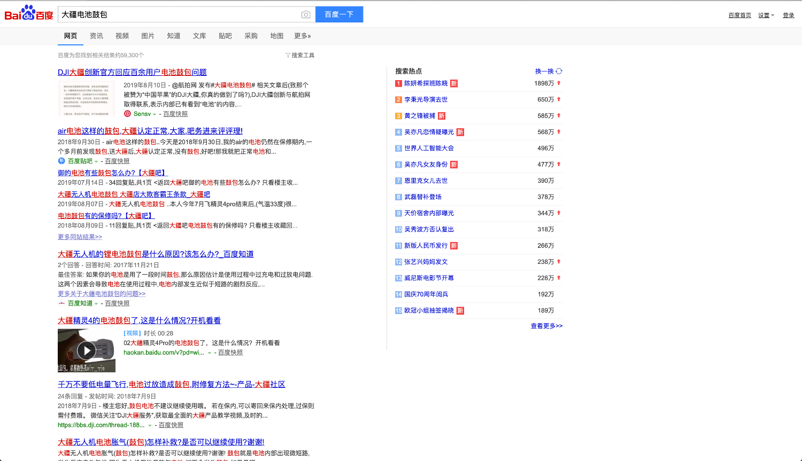Viewport: 802px width, 461px height.
Task: Open image search camera icon
Action: coord(306,14)
